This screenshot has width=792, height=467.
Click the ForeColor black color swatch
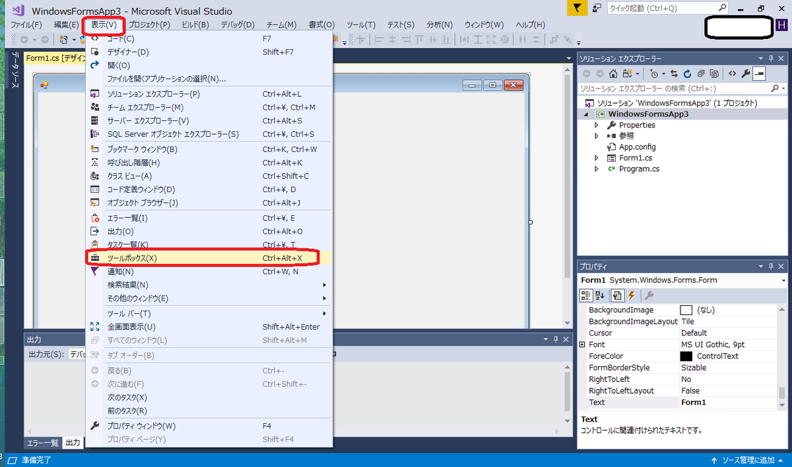[x=686, y=356]
